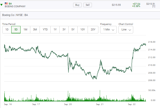Viewport: 160px width, 108px height.
Task: Open the BA ticker symbol link
Action: [x=10, y=4]
